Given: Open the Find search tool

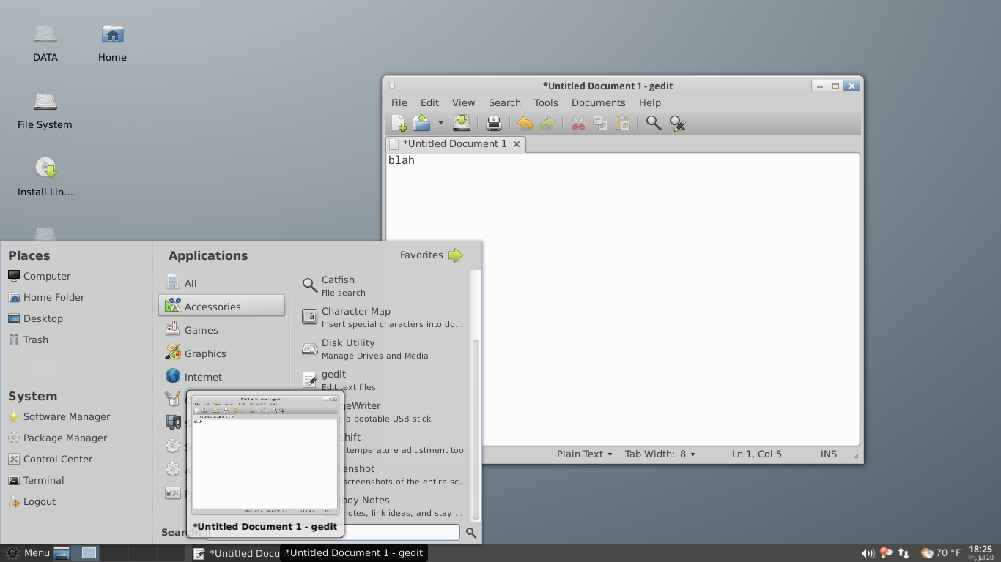Looking at the screenshot, I should click(x=653, y=123).
